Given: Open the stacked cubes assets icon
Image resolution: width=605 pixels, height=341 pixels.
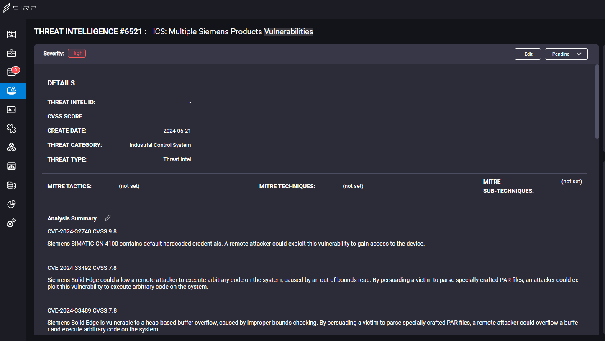Looking at the screenshot, I should (x=11, y=147).
